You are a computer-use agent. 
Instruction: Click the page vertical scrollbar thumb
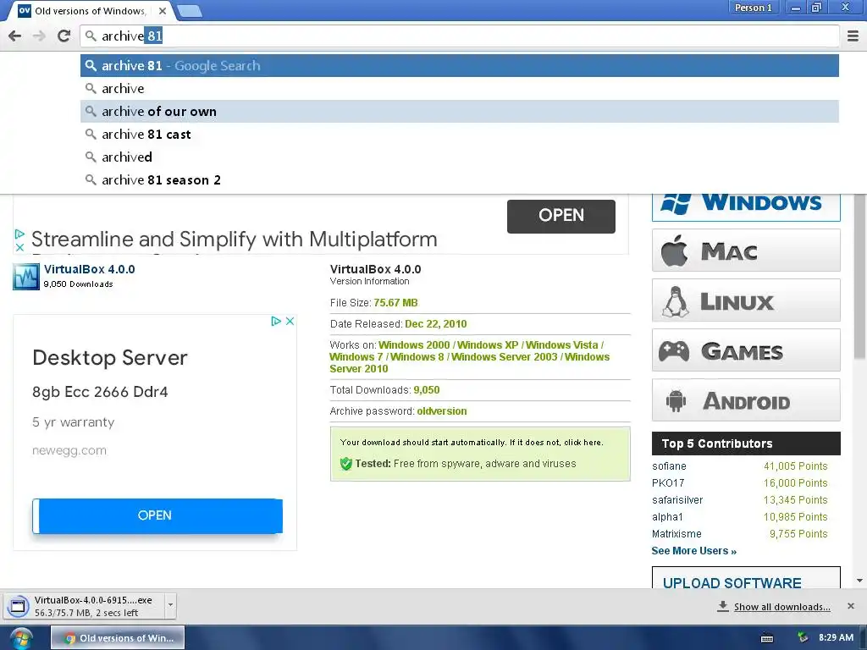point(859,277)
